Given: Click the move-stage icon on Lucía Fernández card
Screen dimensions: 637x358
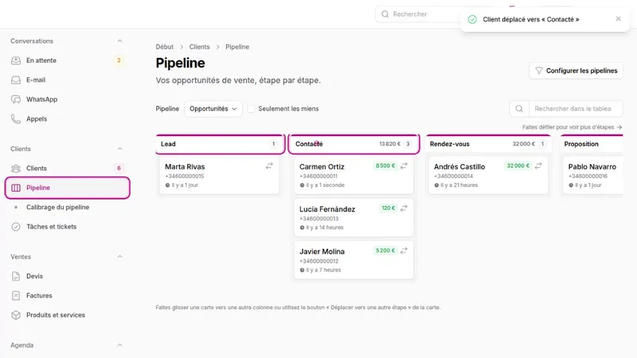Looking at the screenshot, I should pyautogui.click(x=404, y=208).
